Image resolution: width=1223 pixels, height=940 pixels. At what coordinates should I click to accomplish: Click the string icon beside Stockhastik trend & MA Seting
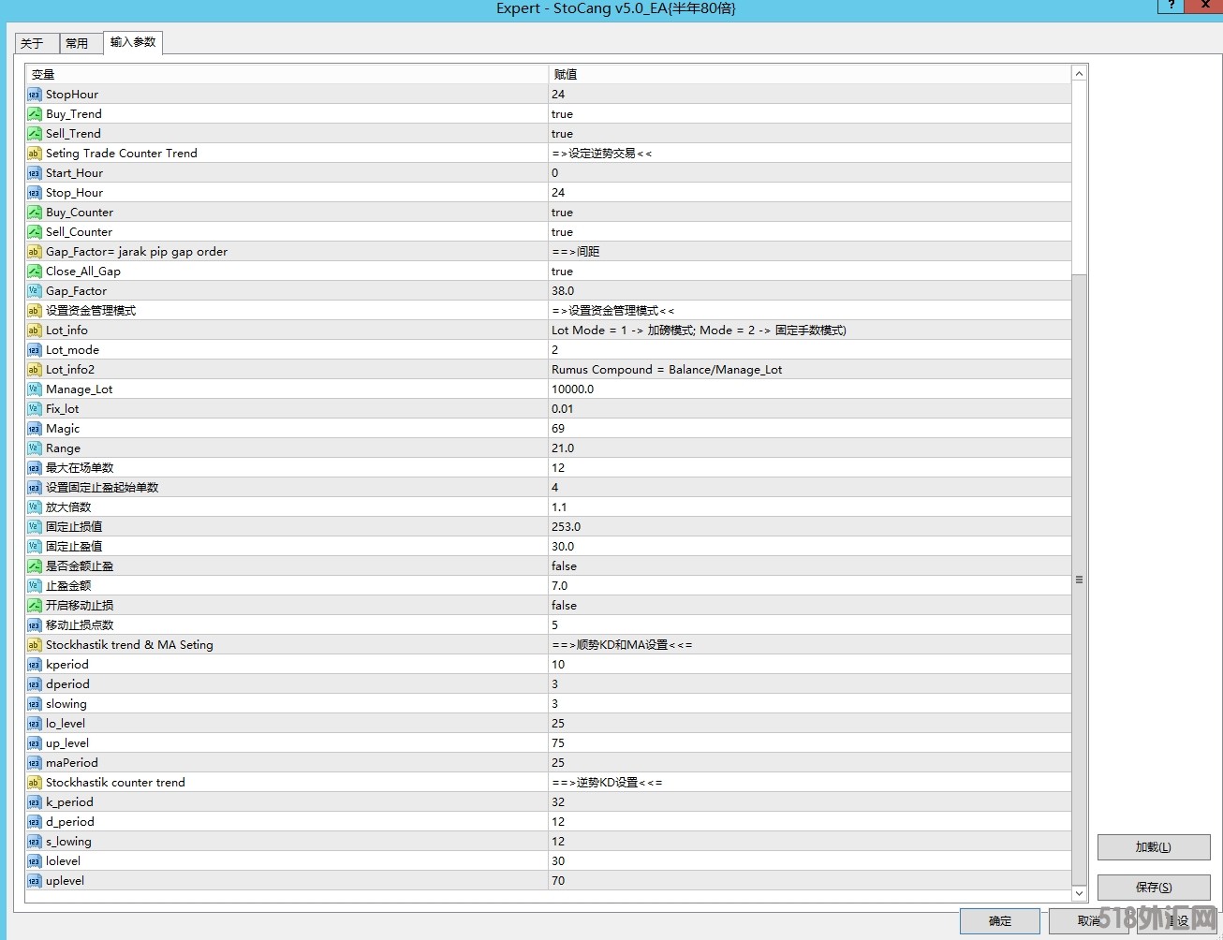click(x=35, y=645)
